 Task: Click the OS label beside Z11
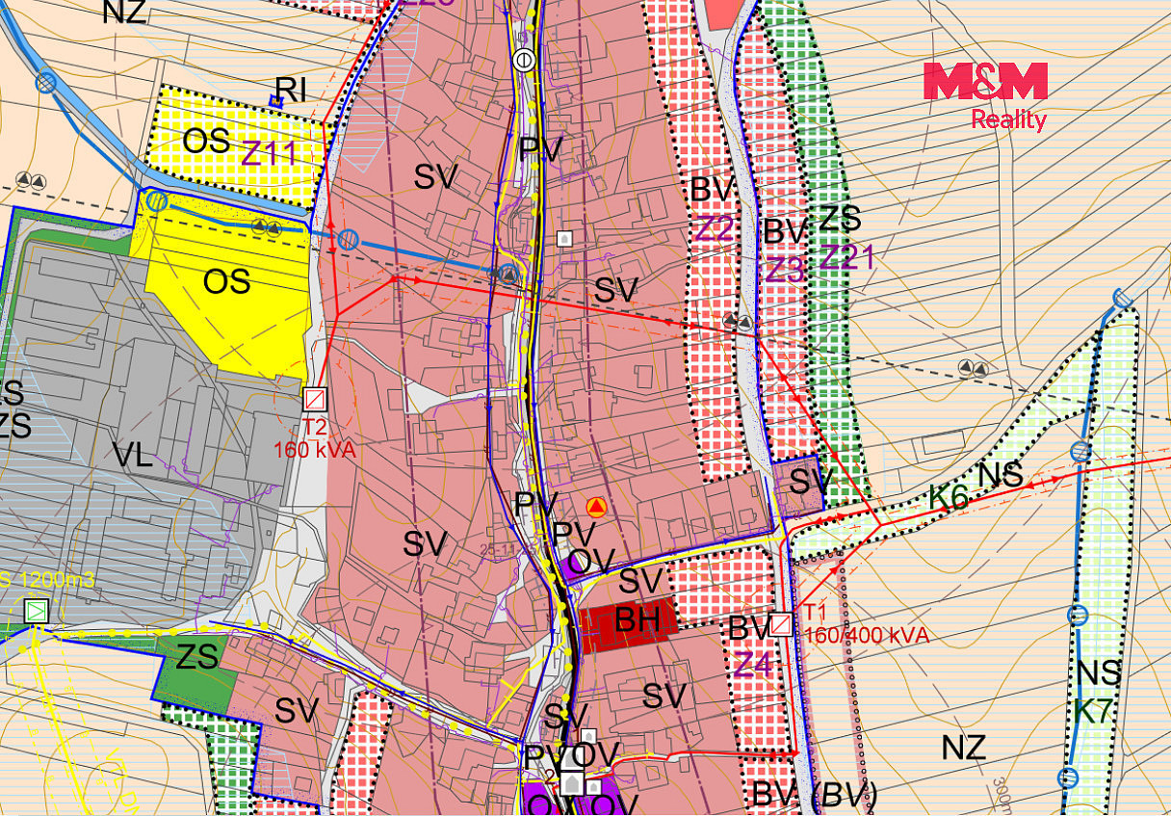206,142
